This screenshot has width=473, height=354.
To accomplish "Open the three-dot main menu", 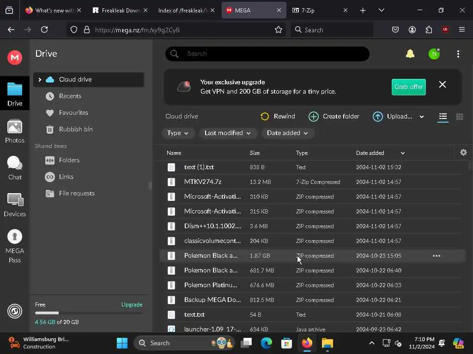I will [x=458, y=54].
